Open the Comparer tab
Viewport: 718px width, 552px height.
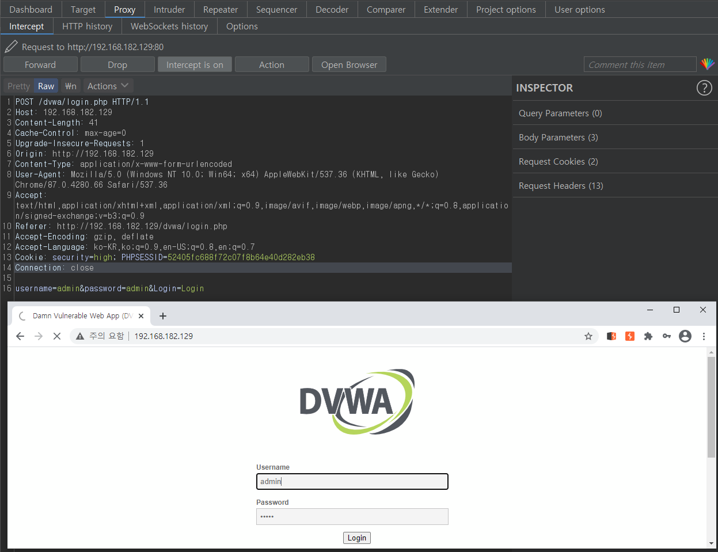[x=386, y=9]
